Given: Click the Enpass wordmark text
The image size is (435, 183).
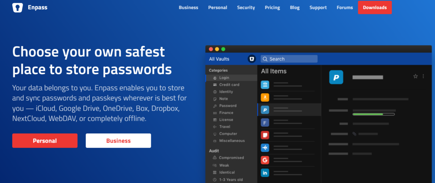Looking at the screenshot, I should coord(37,8).
